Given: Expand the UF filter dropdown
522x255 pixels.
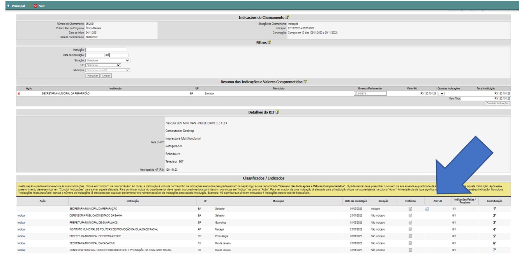Looking at the screenshot, I should click(103, 65).
